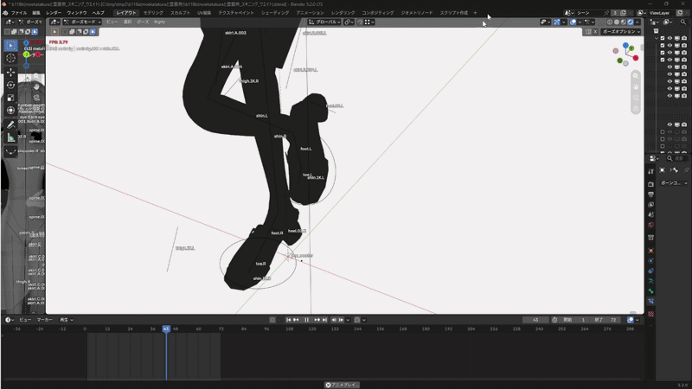Pick the Measure ruler tool
692x389 pixels.
tap(10, 138)
